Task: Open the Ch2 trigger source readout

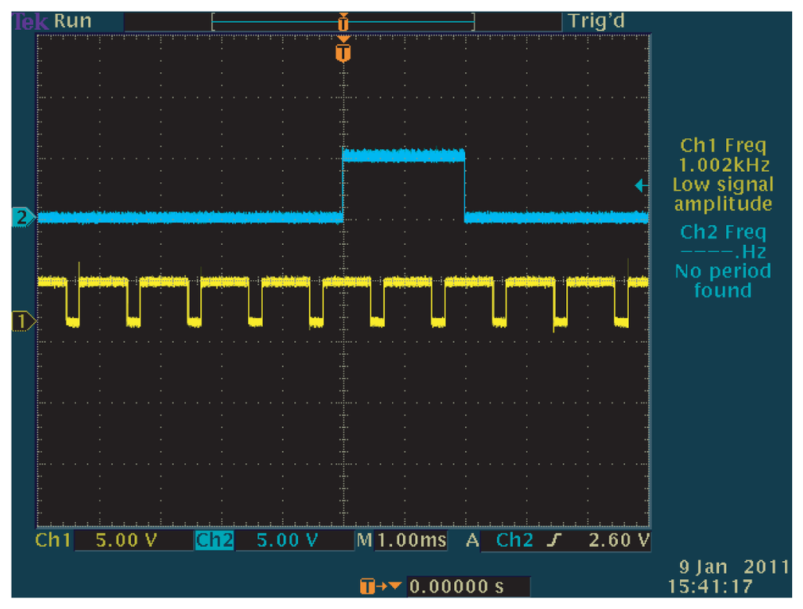Action: click(515, 541)
